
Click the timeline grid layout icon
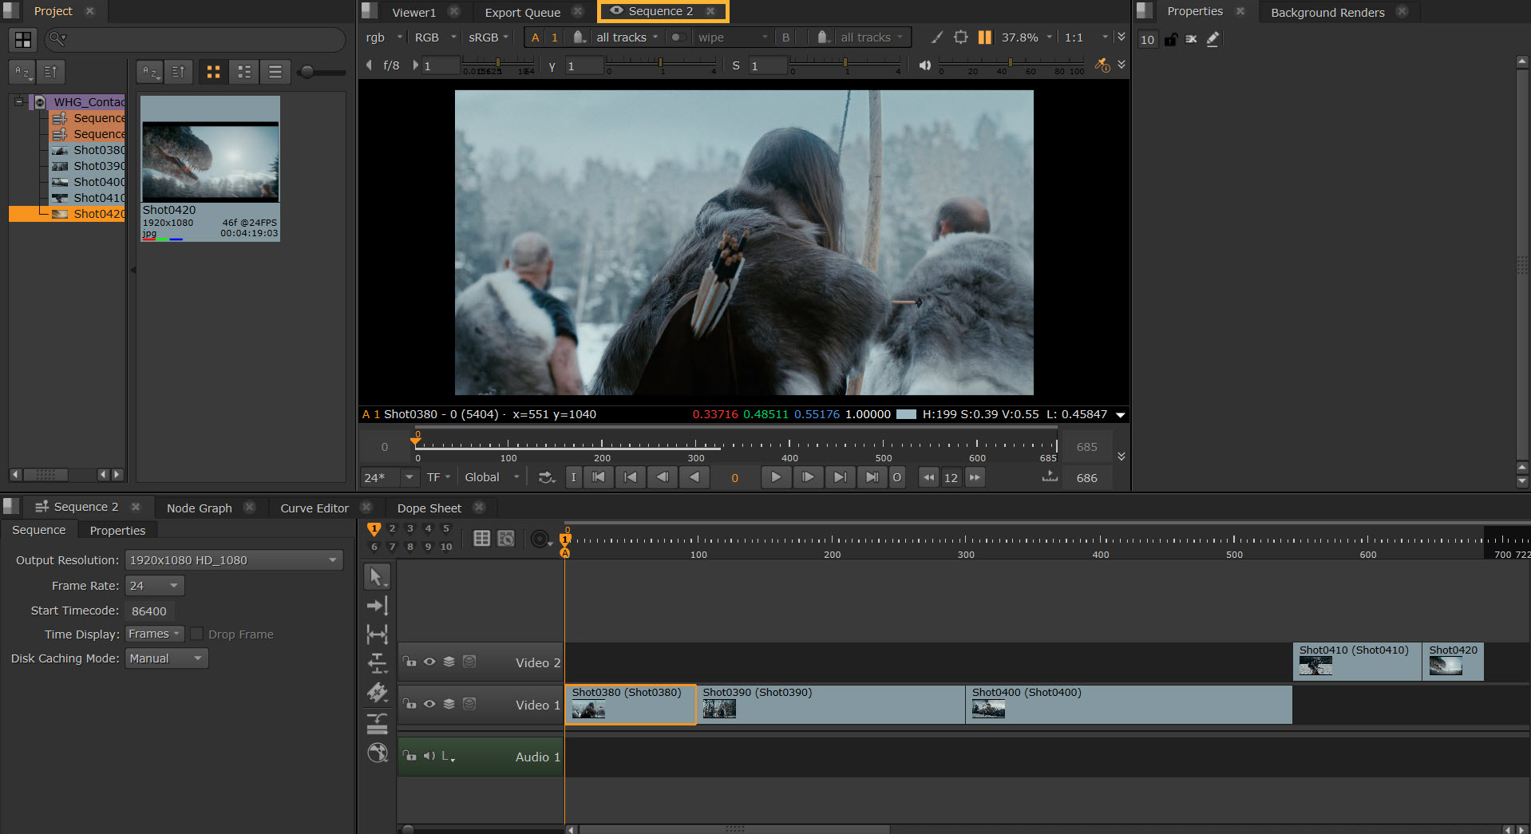[x=481, y=539]
